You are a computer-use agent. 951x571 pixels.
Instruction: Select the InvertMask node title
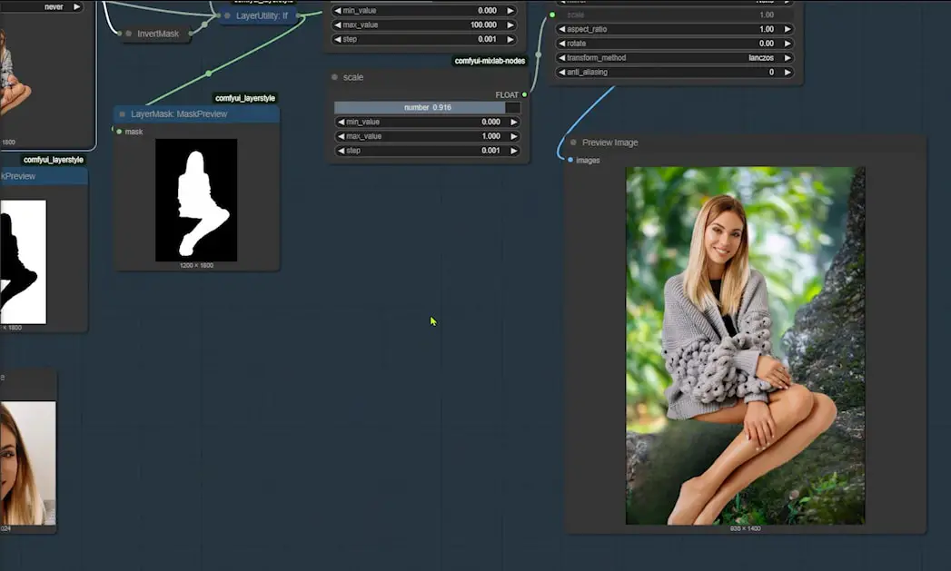(158, 34)
